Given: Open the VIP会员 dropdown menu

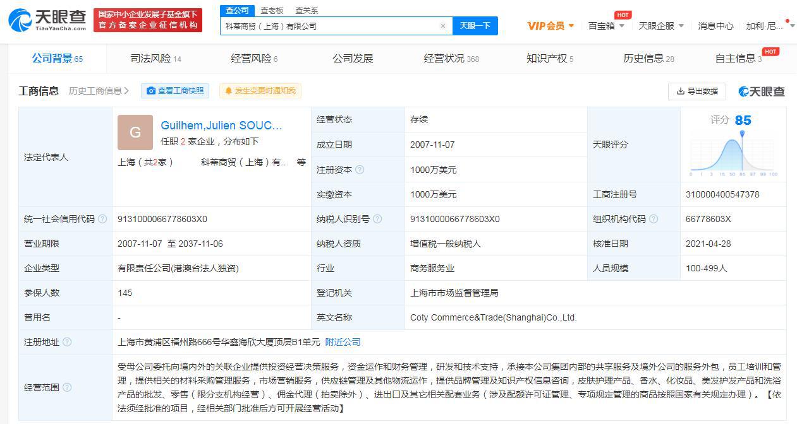Looking at the screenshot, I should tap(551, 26).
